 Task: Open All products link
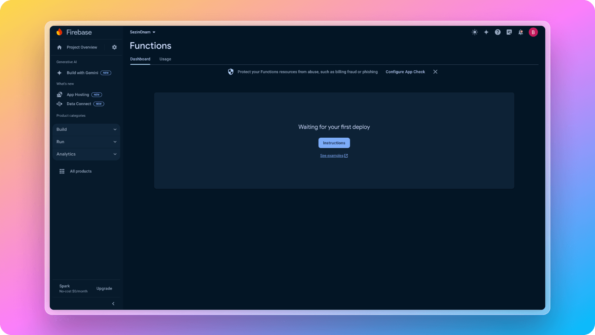click(81, 171)
